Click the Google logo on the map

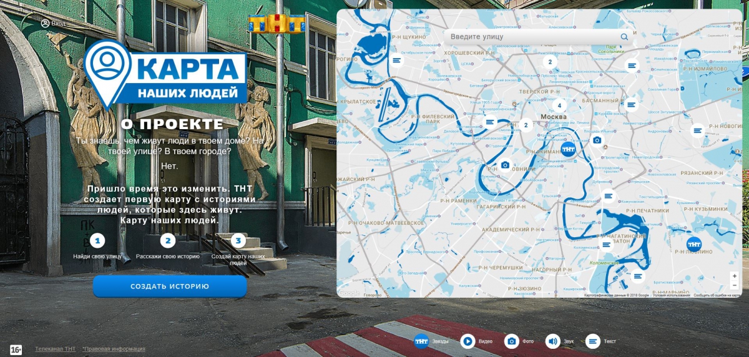[349, 293]
